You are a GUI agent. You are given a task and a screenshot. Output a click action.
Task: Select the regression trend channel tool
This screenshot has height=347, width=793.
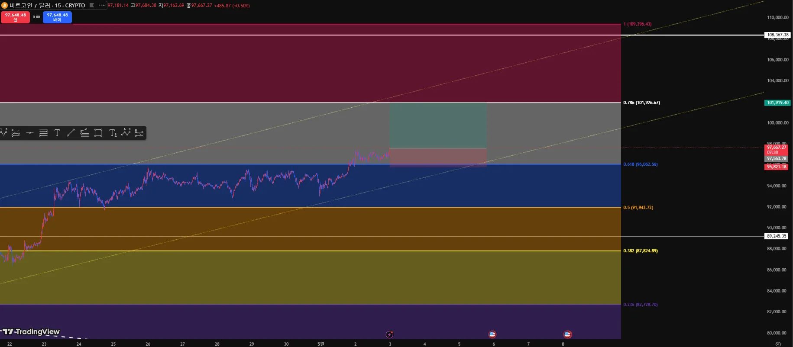84,133
